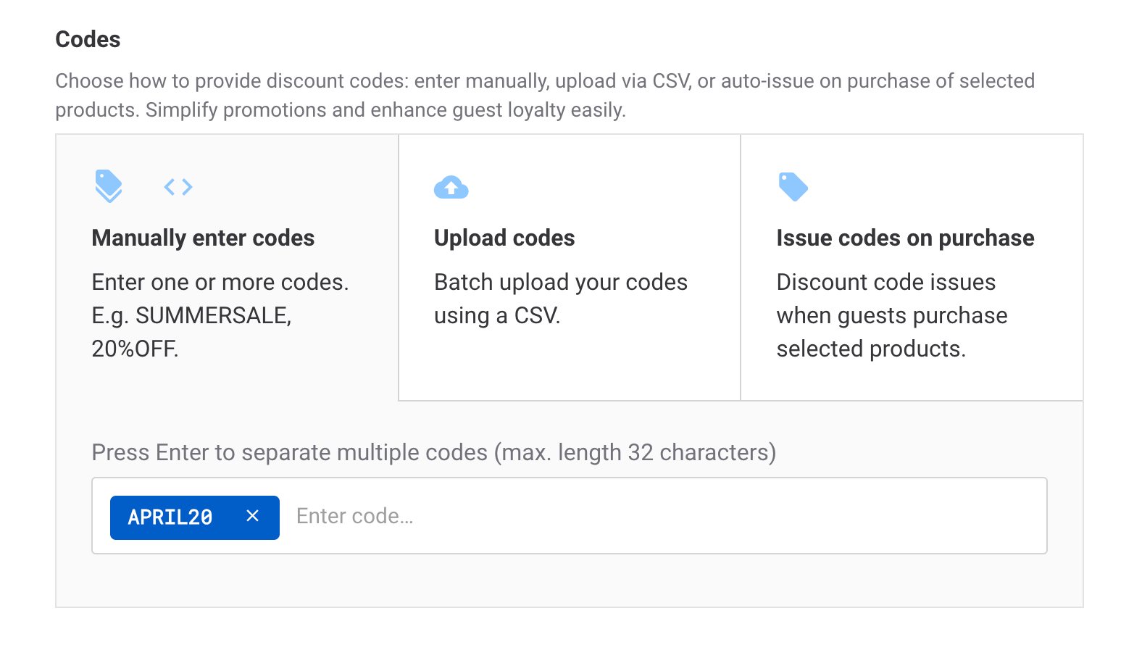Viewport: 1142px width, 645px height.
Task: Click the Issue codes on purchase heading
Action: (x=905, y=238)
